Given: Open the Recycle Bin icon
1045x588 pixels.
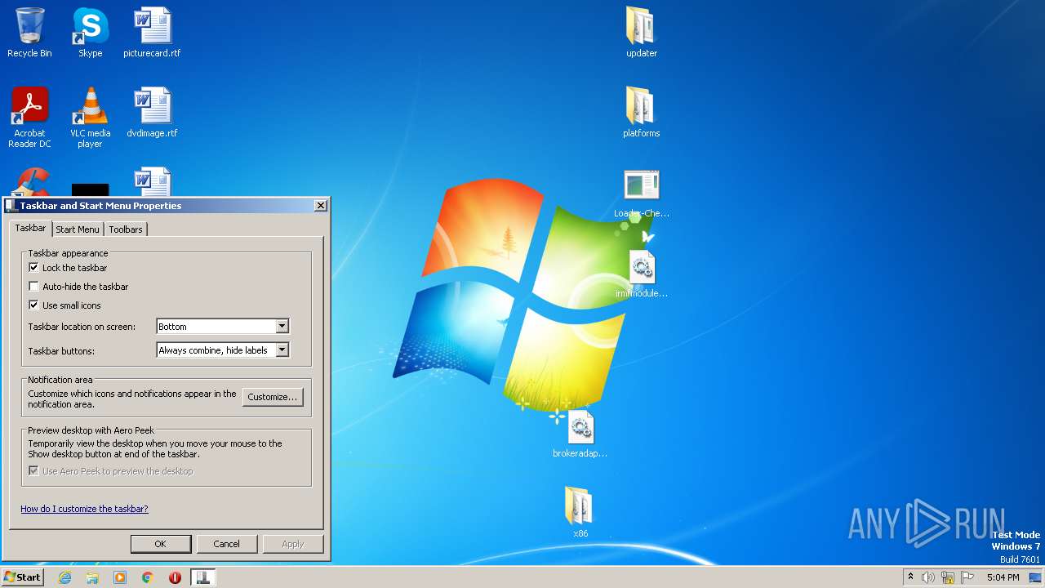Looking at the screenshot, I should tap(29, 33).
